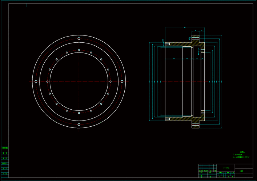257x181 pixels.
Task: Select the bottom bolt hole on outer flange
Action: coord(79,125)
